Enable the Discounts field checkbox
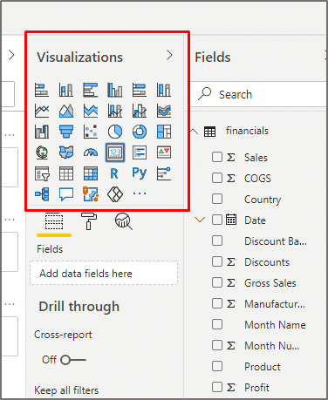 pyautogui.click(x=217, y=261)
